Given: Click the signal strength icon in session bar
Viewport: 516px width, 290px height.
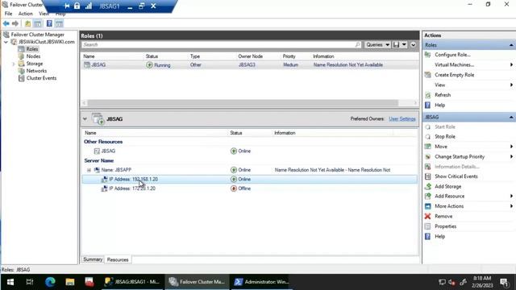Looking at the screenshot, I should click(88, 6).
